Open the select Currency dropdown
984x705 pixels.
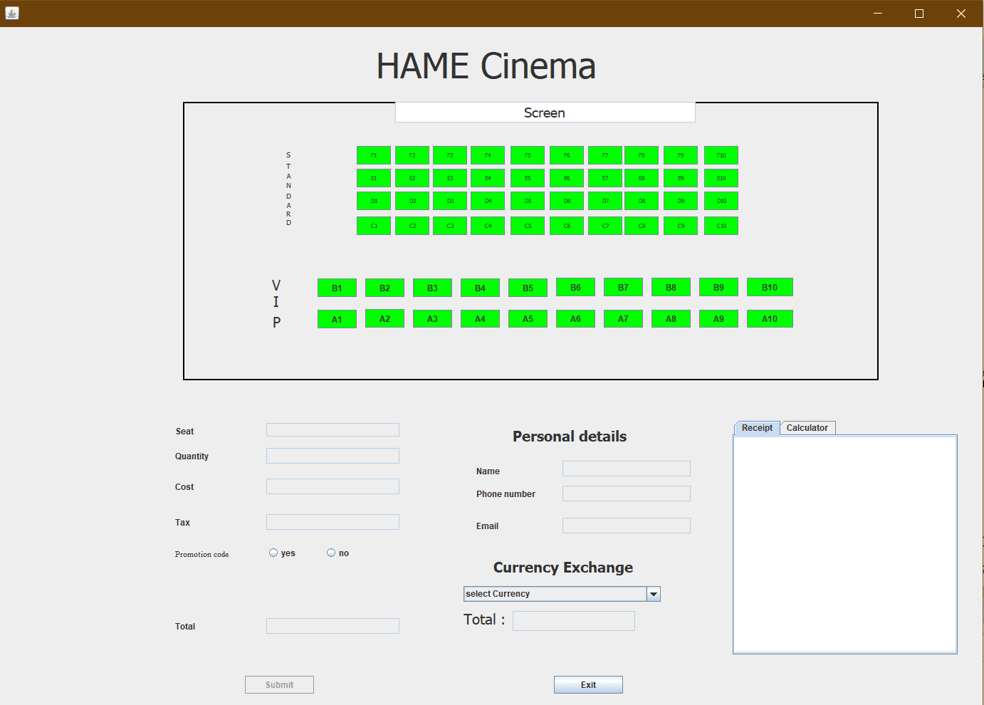point(562,594)
